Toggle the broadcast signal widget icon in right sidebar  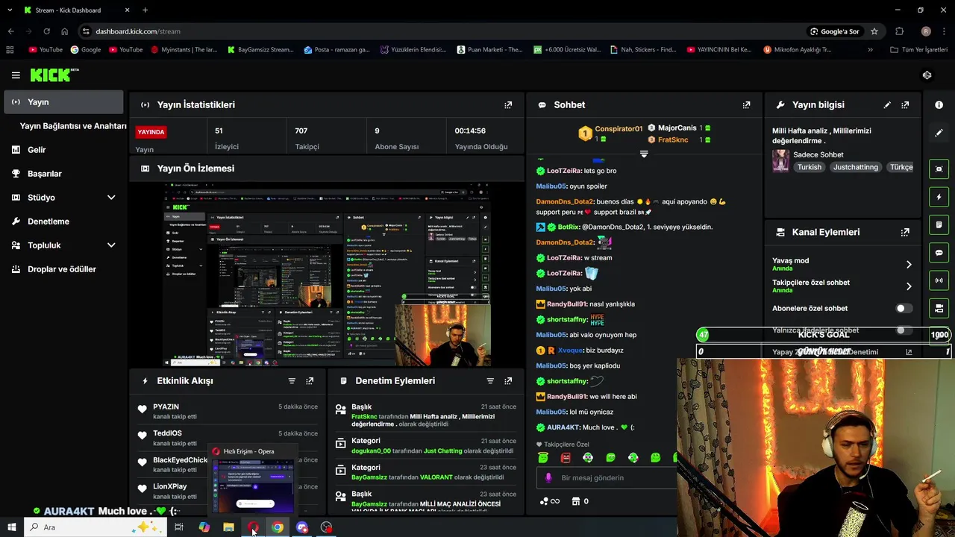[x=939, y=280]
